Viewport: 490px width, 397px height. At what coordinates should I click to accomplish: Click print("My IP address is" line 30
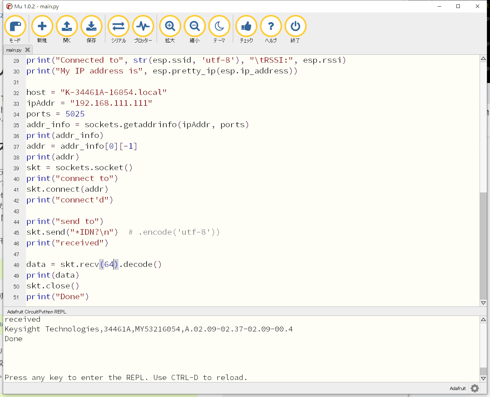click(x=162, y=71)
